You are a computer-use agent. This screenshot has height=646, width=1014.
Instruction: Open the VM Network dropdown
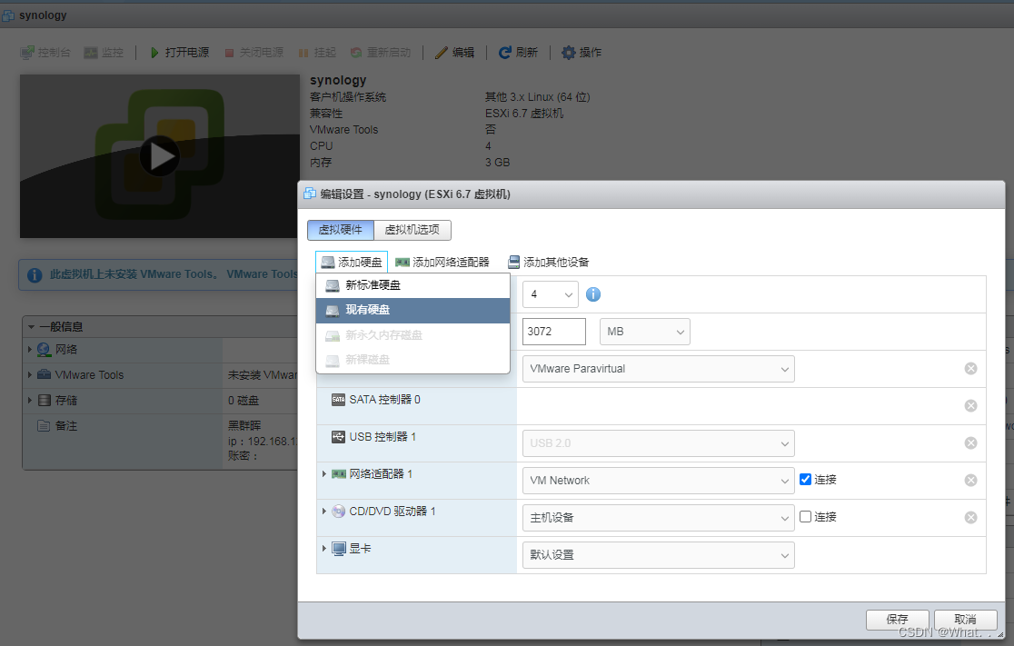coord(659,481)
